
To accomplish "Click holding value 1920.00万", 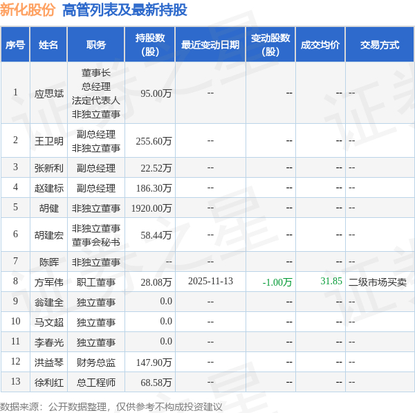I will point(151,208).
